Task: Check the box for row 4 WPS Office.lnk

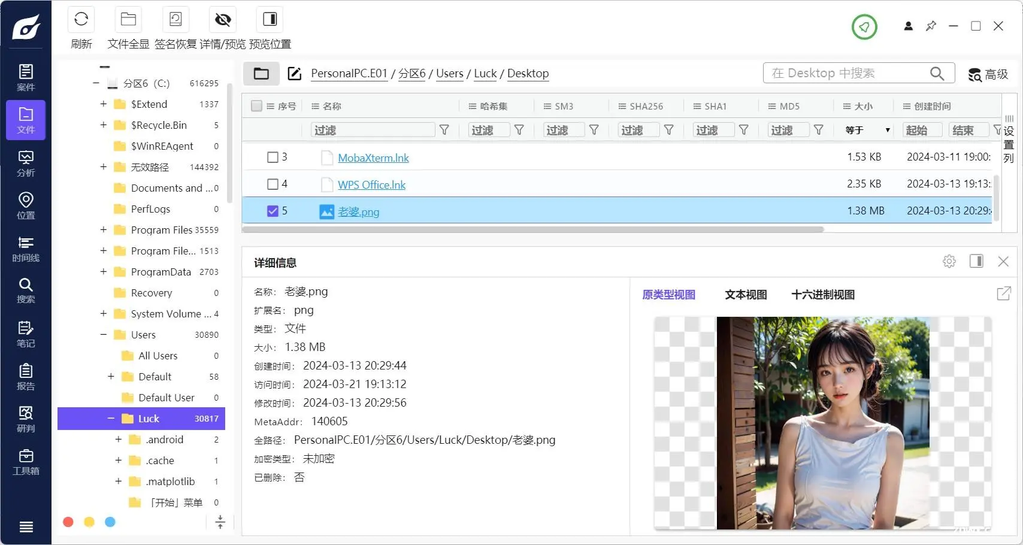Action: pyautogui.click(x=273, y=184)
